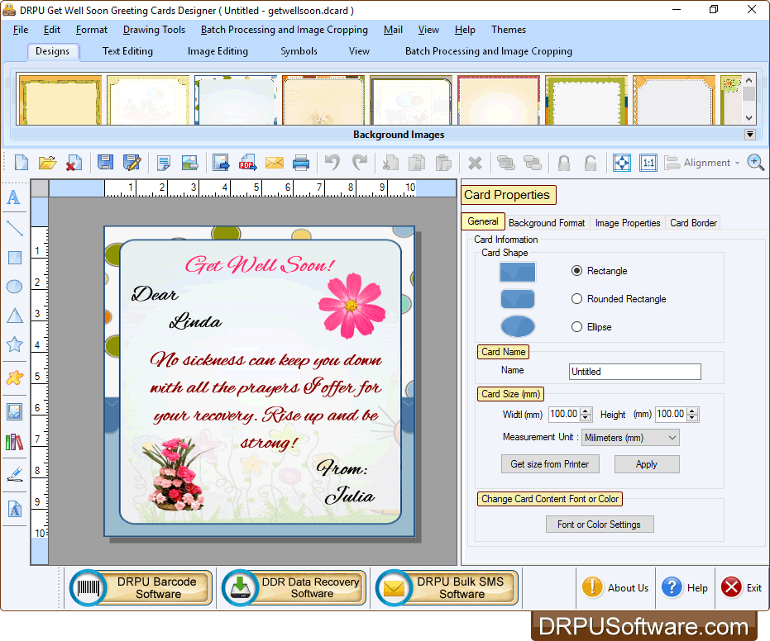This screenshot has width=770, height=641.
Task: Click the Apply button
Action: point(647,464)
